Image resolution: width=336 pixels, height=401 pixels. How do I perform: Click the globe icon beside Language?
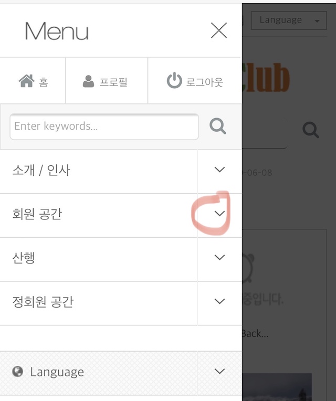[18, 371]
